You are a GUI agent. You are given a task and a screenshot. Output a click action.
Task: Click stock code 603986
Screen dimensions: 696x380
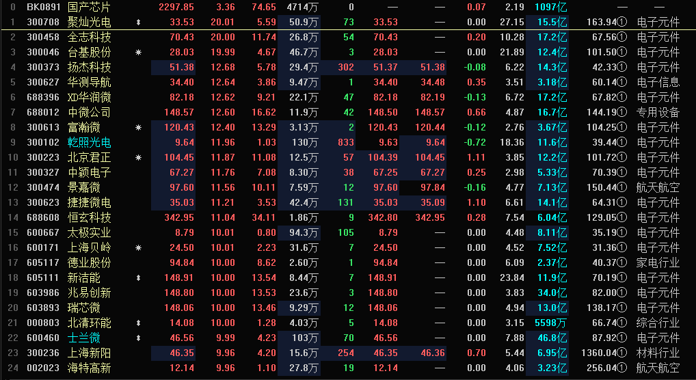(x=43, y=293)
